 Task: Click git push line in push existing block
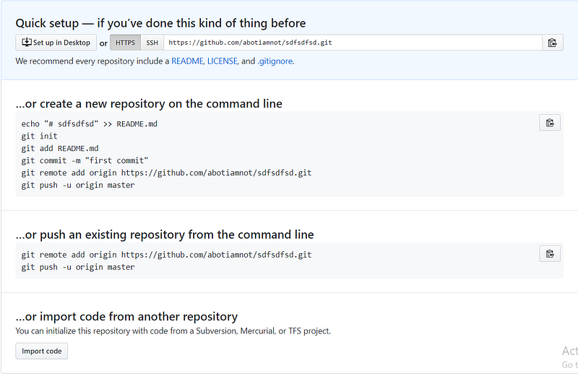point(78,267)
